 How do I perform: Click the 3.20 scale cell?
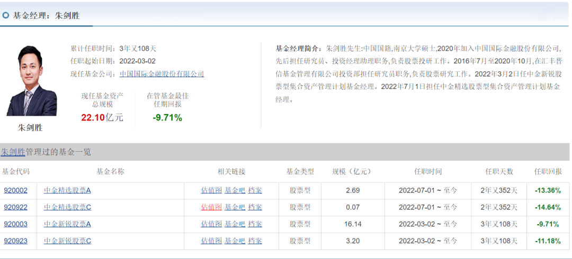(353, 241)
